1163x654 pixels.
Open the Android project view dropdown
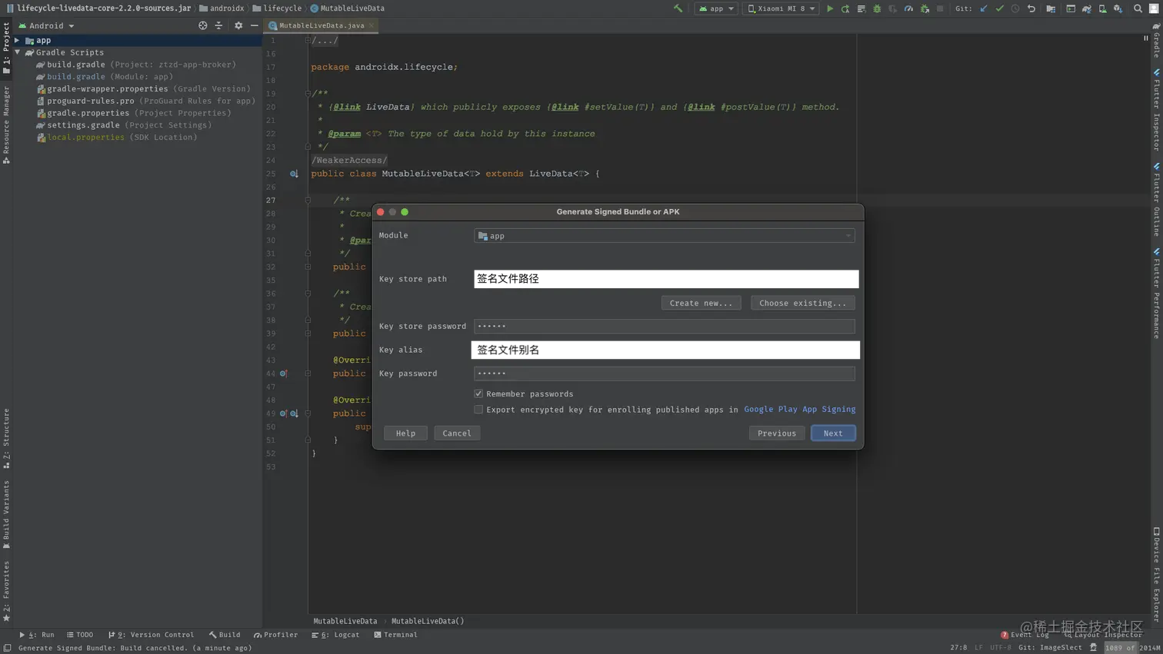pyautogui.click(x=47, y=25)
